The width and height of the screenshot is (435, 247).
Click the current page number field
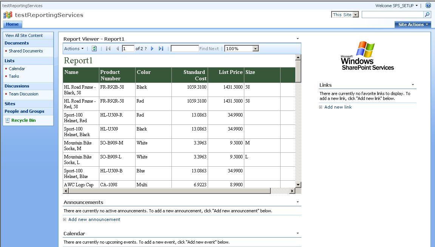[128, 49]
